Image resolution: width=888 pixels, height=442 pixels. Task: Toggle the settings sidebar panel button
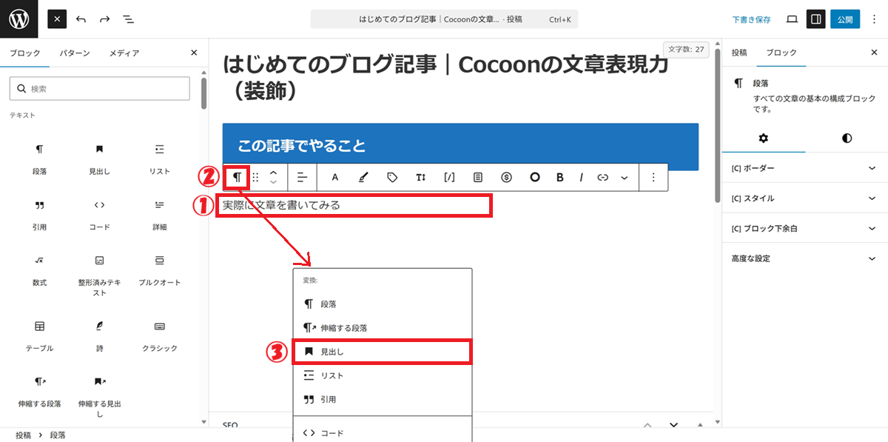coord(815,19)
